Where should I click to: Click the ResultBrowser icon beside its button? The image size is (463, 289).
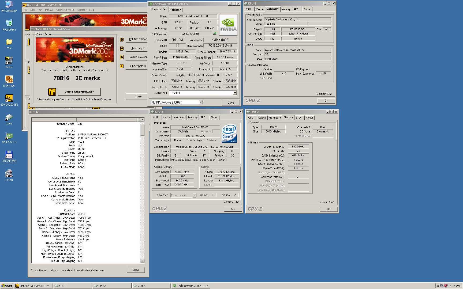click(122, 57)
